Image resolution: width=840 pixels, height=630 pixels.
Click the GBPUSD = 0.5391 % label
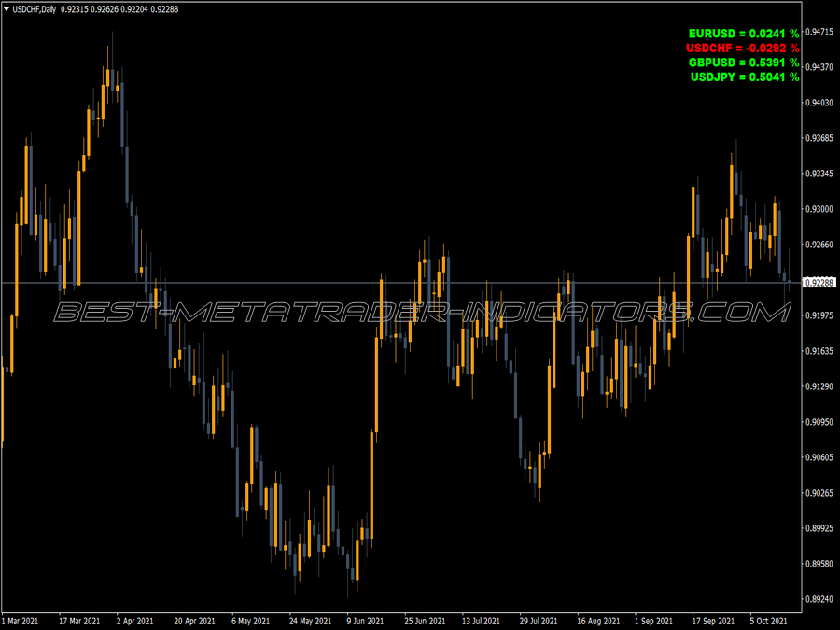744,63
